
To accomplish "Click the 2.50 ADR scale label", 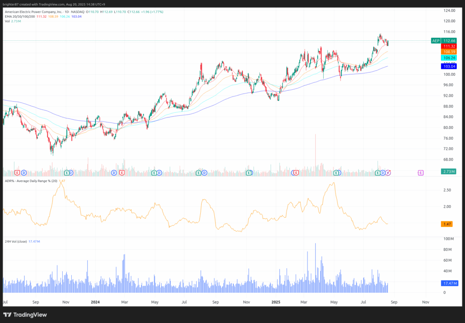I will 447,190.
